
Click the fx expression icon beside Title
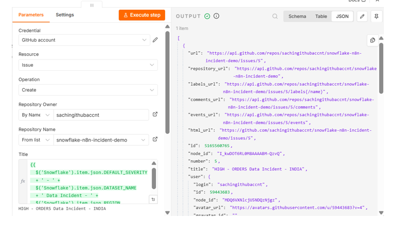coord(23,181)
